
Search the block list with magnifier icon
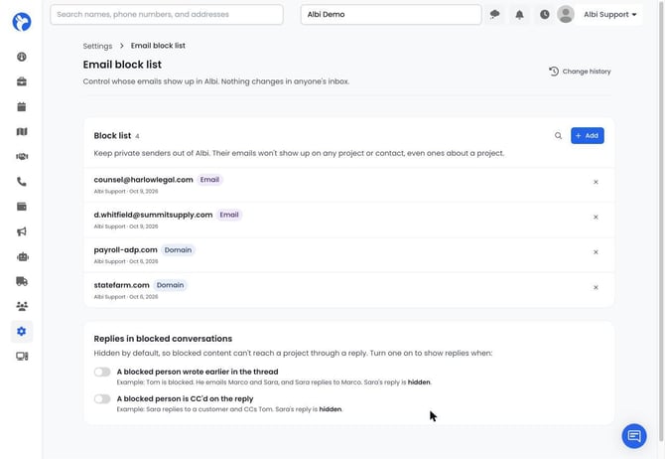point(558,136)
